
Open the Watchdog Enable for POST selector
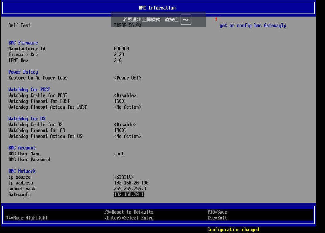click(x=125, y=95)
